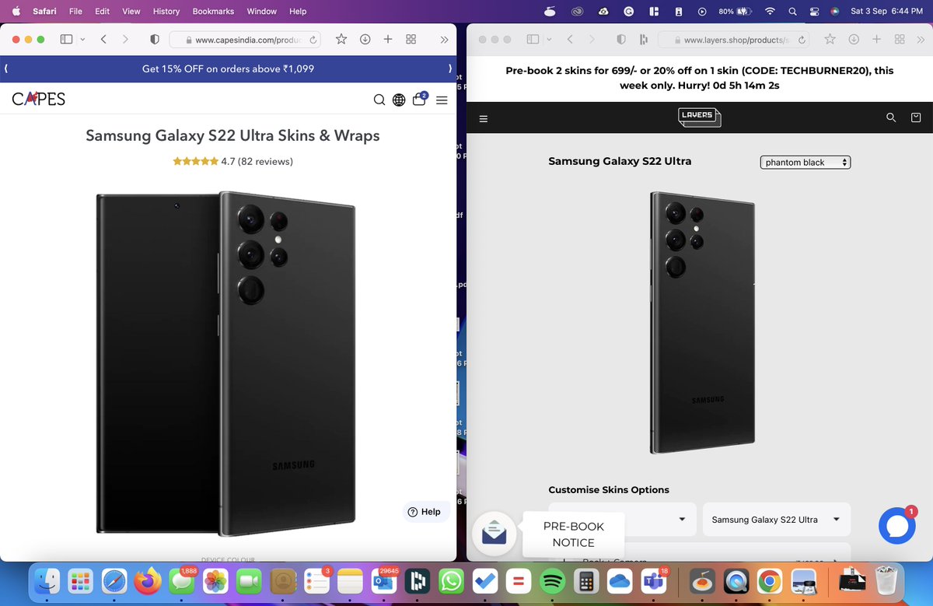This screenshot has height=606, width=933.
Task: Open the phantom black colour dropdown
Action: 805,163
